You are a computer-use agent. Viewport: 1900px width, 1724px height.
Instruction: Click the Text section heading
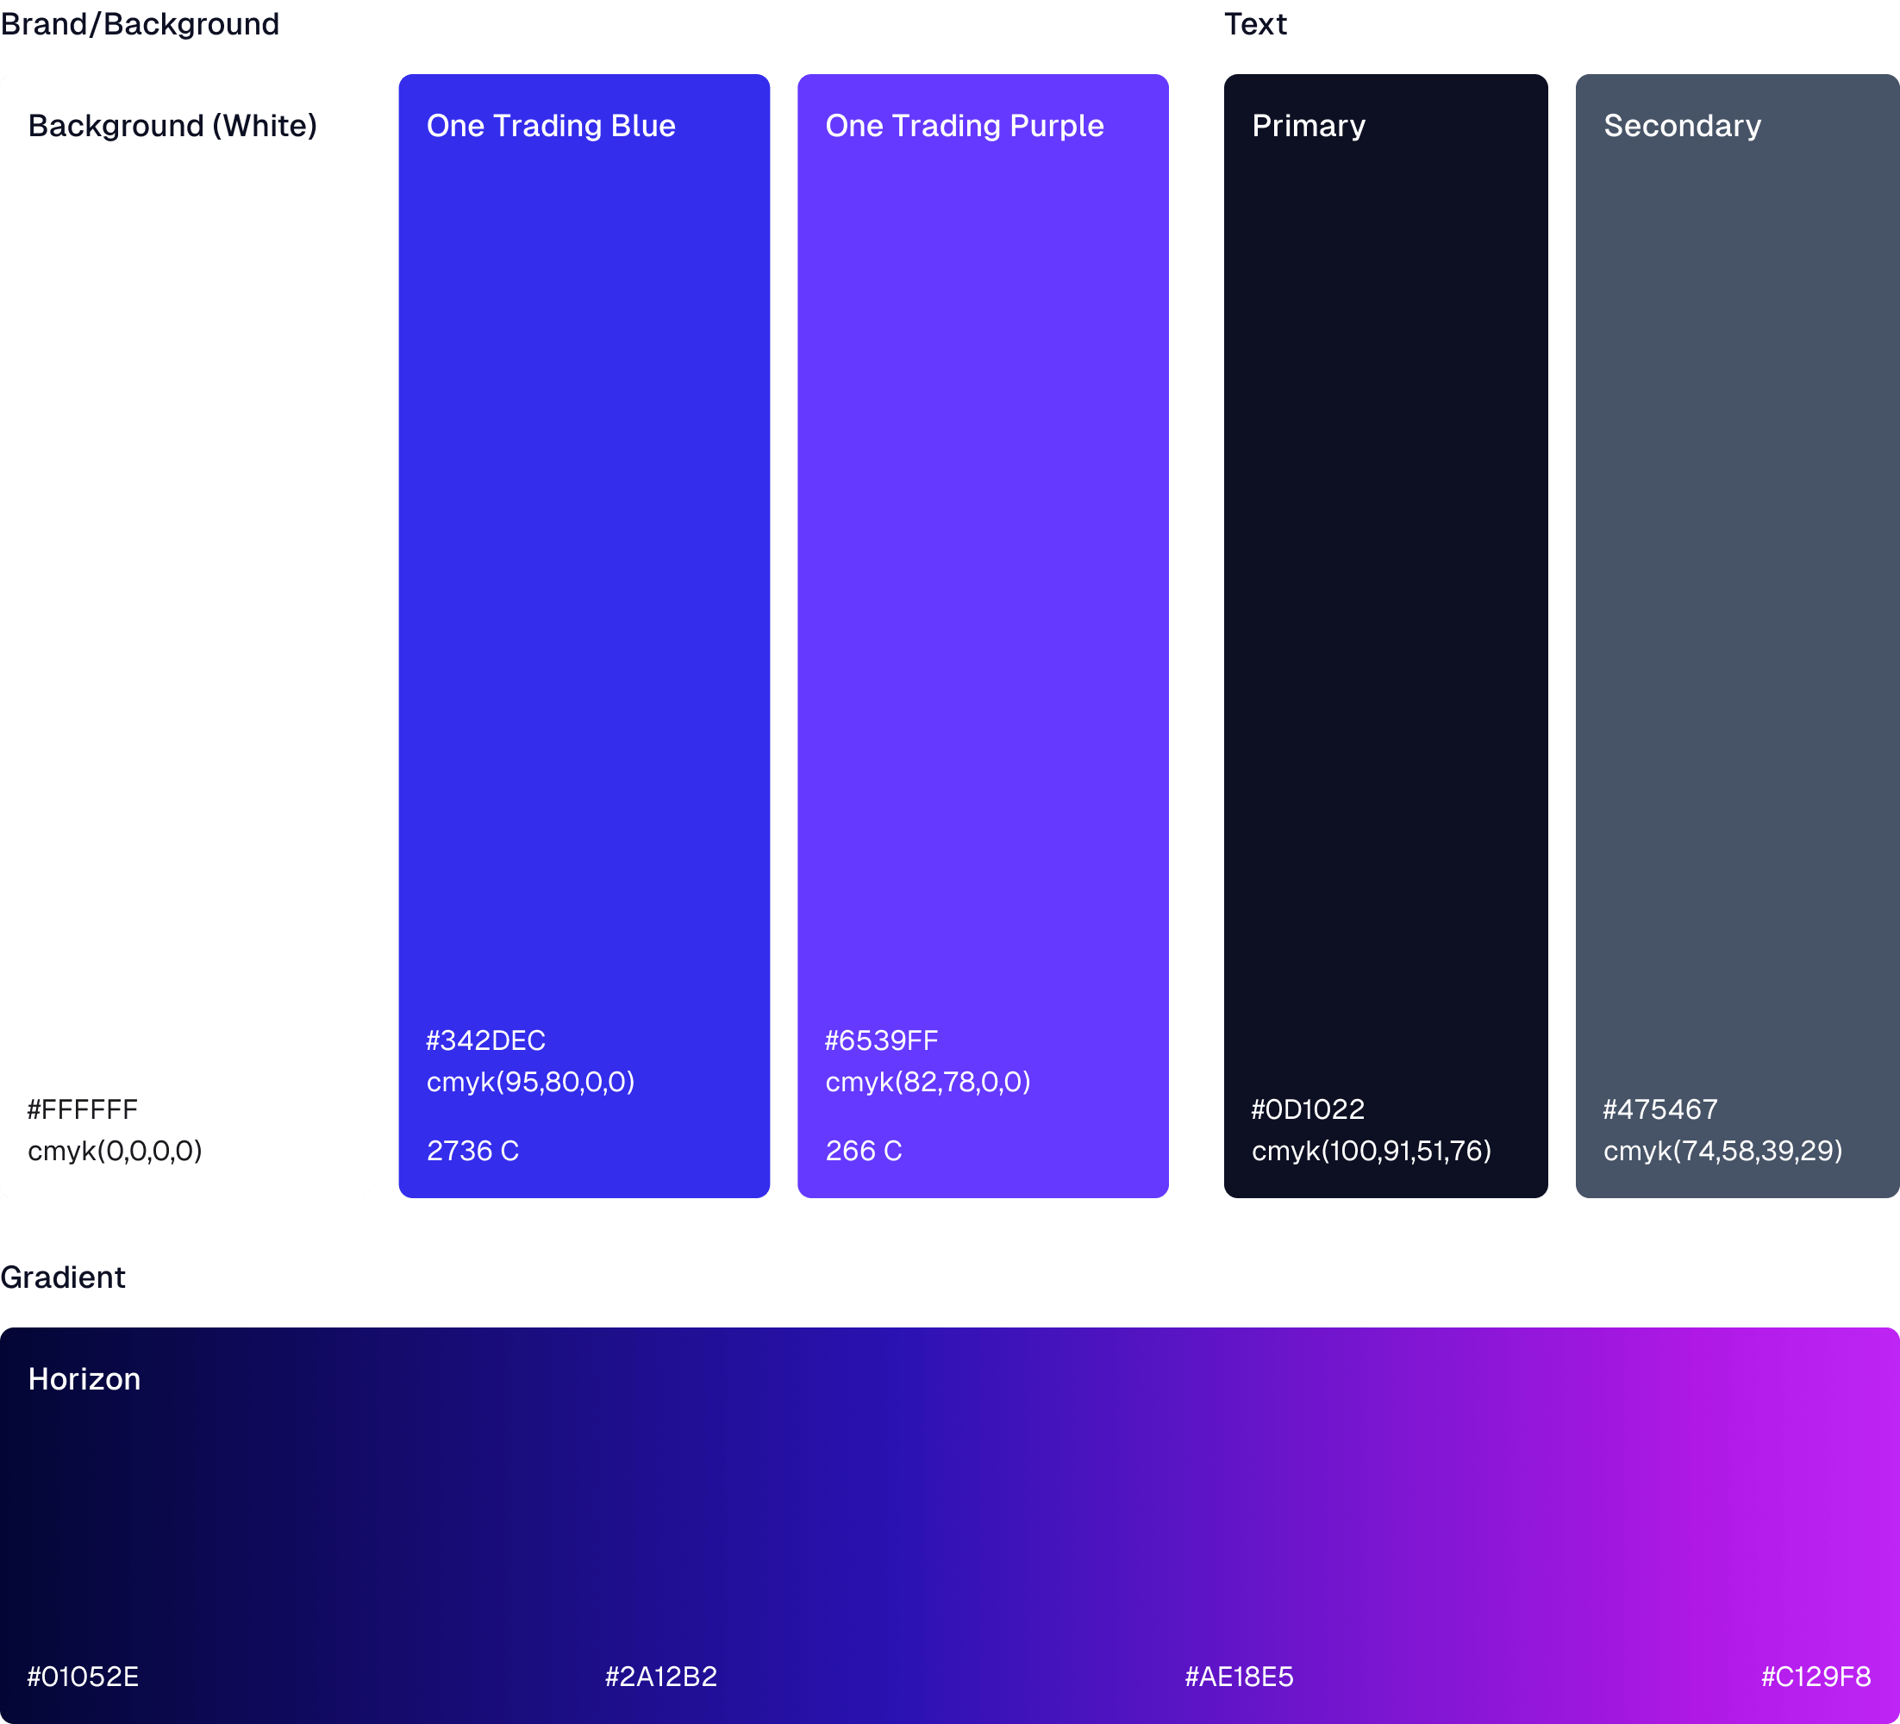pos(1255,23)
